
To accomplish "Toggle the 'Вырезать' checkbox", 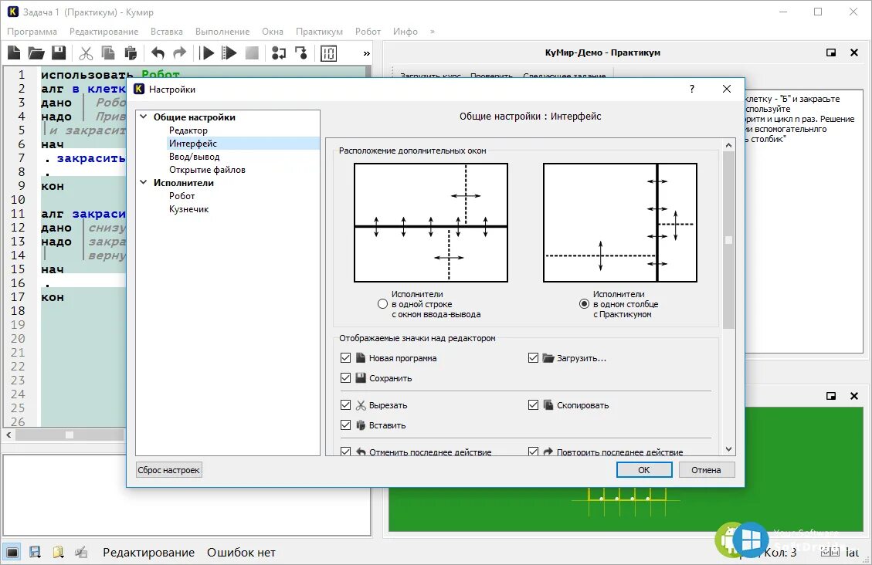I will pos(345,405).
